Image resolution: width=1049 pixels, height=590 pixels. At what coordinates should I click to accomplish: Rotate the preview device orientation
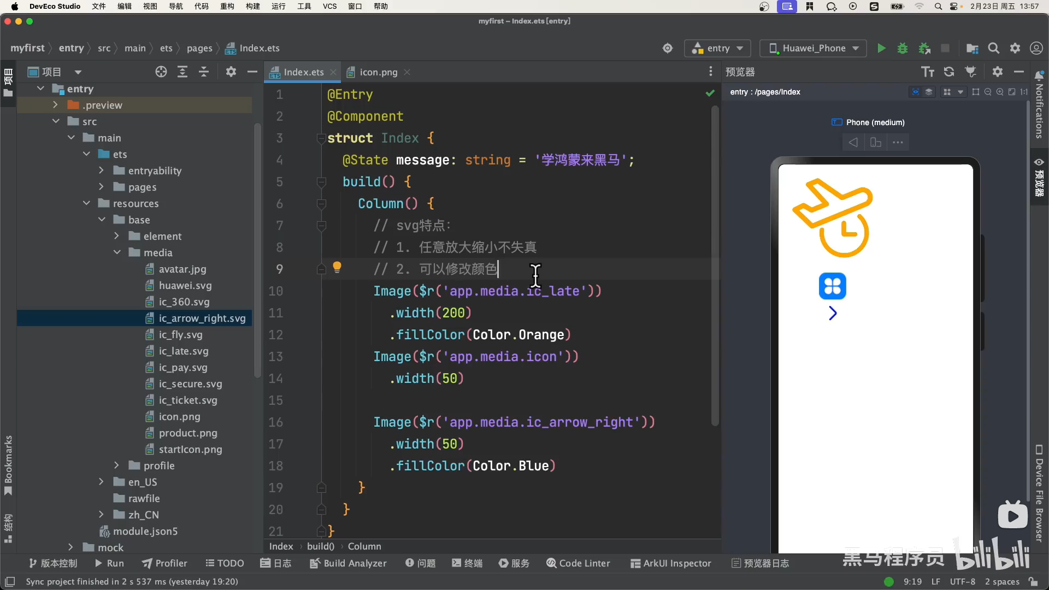tap(876, 143)
